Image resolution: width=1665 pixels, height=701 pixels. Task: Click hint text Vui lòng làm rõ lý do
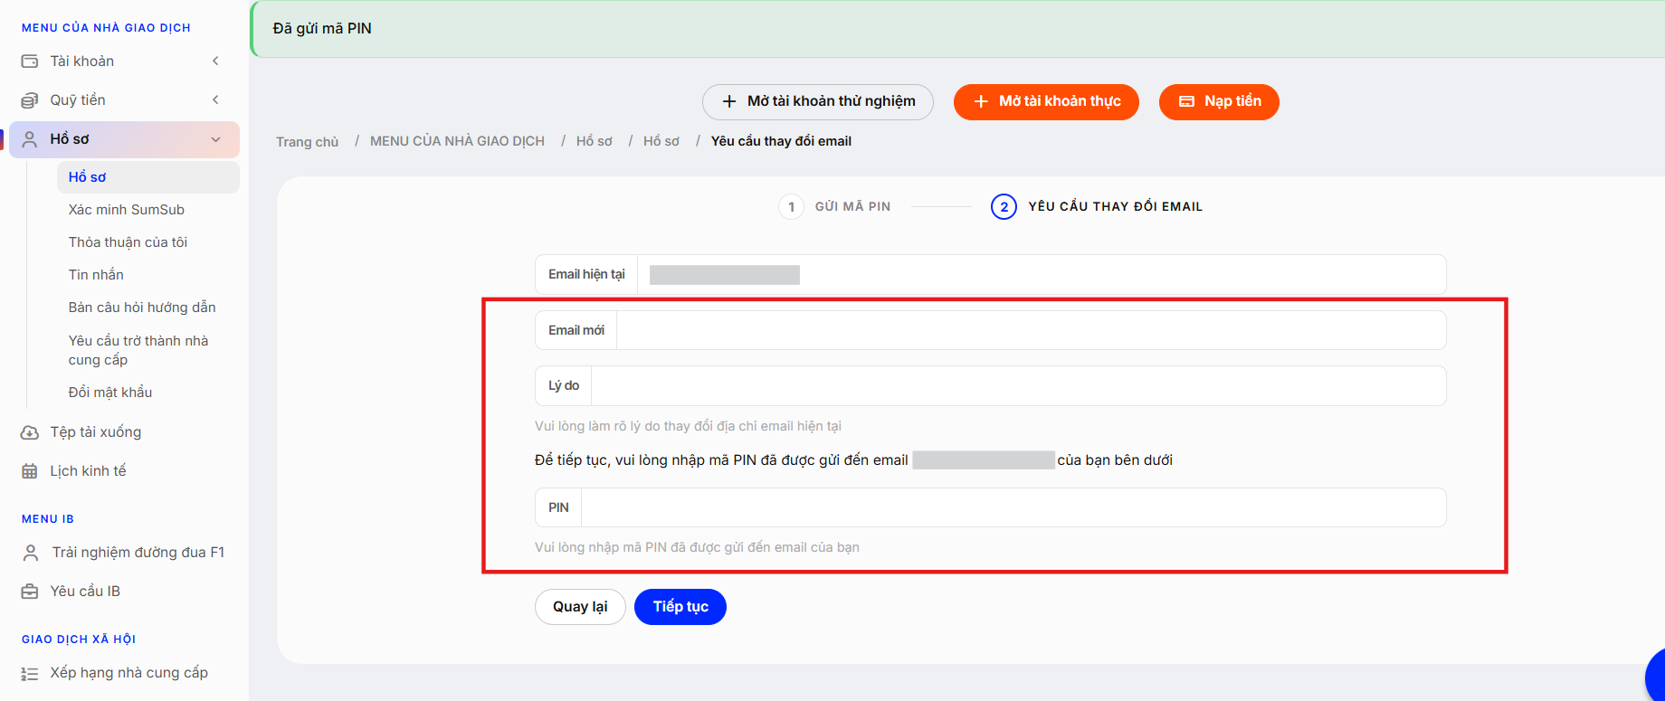pyautogui.click(x=688, y=426)
